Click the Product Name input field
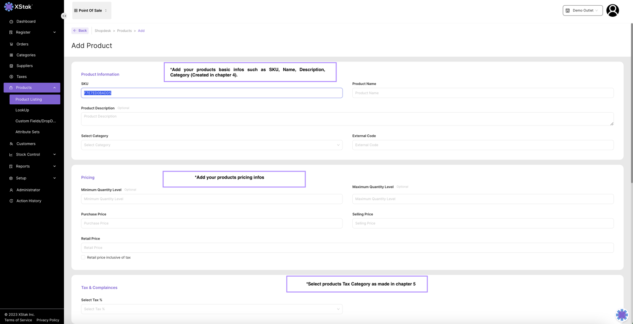The width and height of the screenshot is (633, 324). click(482, 93)
